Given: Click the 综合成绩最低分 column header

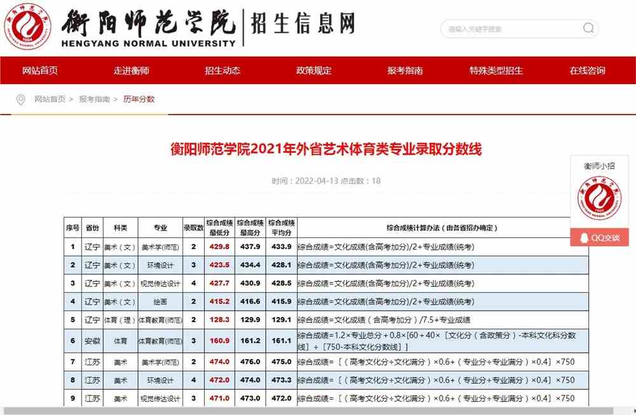Looking at the screenshot, I should (219, 228).
